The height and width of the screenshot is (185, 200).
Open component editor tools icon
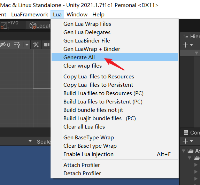point(36,45)
